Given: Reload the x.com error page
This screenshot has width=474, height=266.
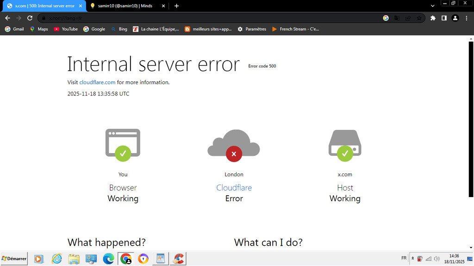Looking at the screenshot, I should pos(30,18).
